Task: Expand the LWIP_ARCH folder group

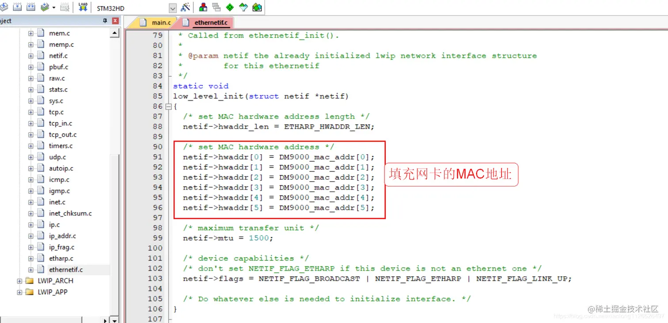Action: 19,281
